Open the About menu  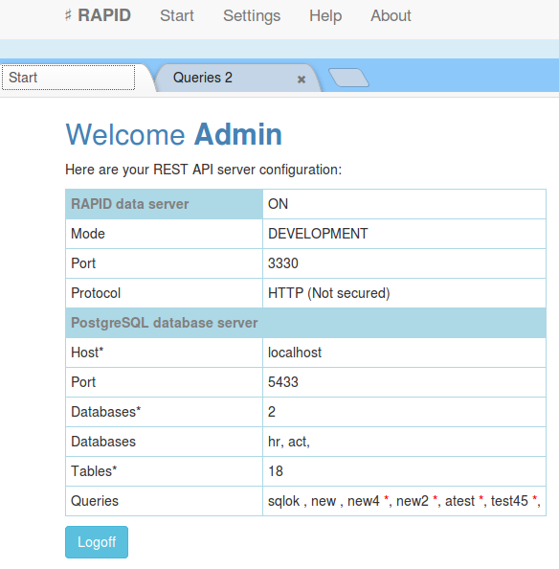pos(391,15)
